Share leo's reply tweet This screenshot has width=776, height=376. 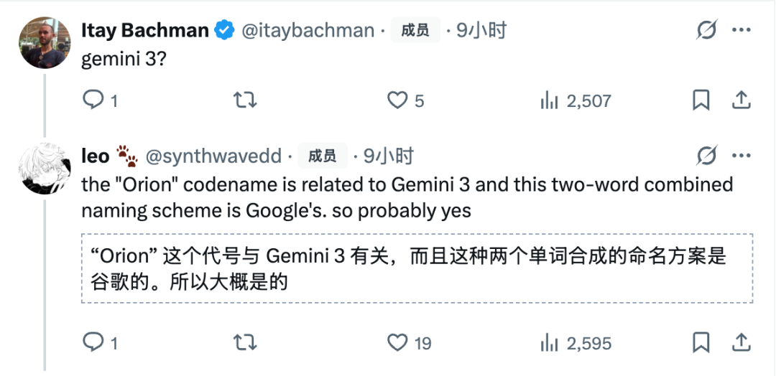point(742,342)
